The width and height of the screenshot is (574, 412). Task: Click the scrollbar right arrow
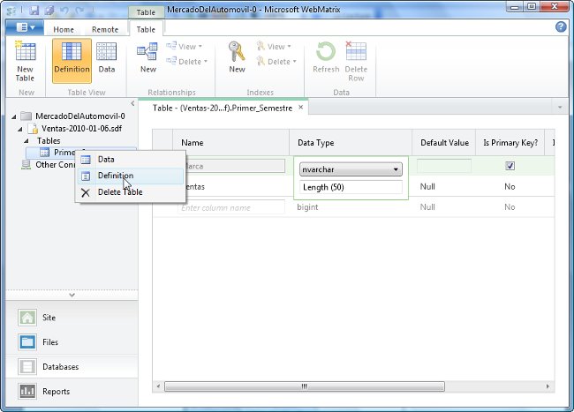tap(548, 386)
